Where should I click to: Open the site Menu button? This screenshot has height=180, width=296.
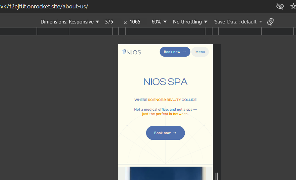click(x=200, y=52)
